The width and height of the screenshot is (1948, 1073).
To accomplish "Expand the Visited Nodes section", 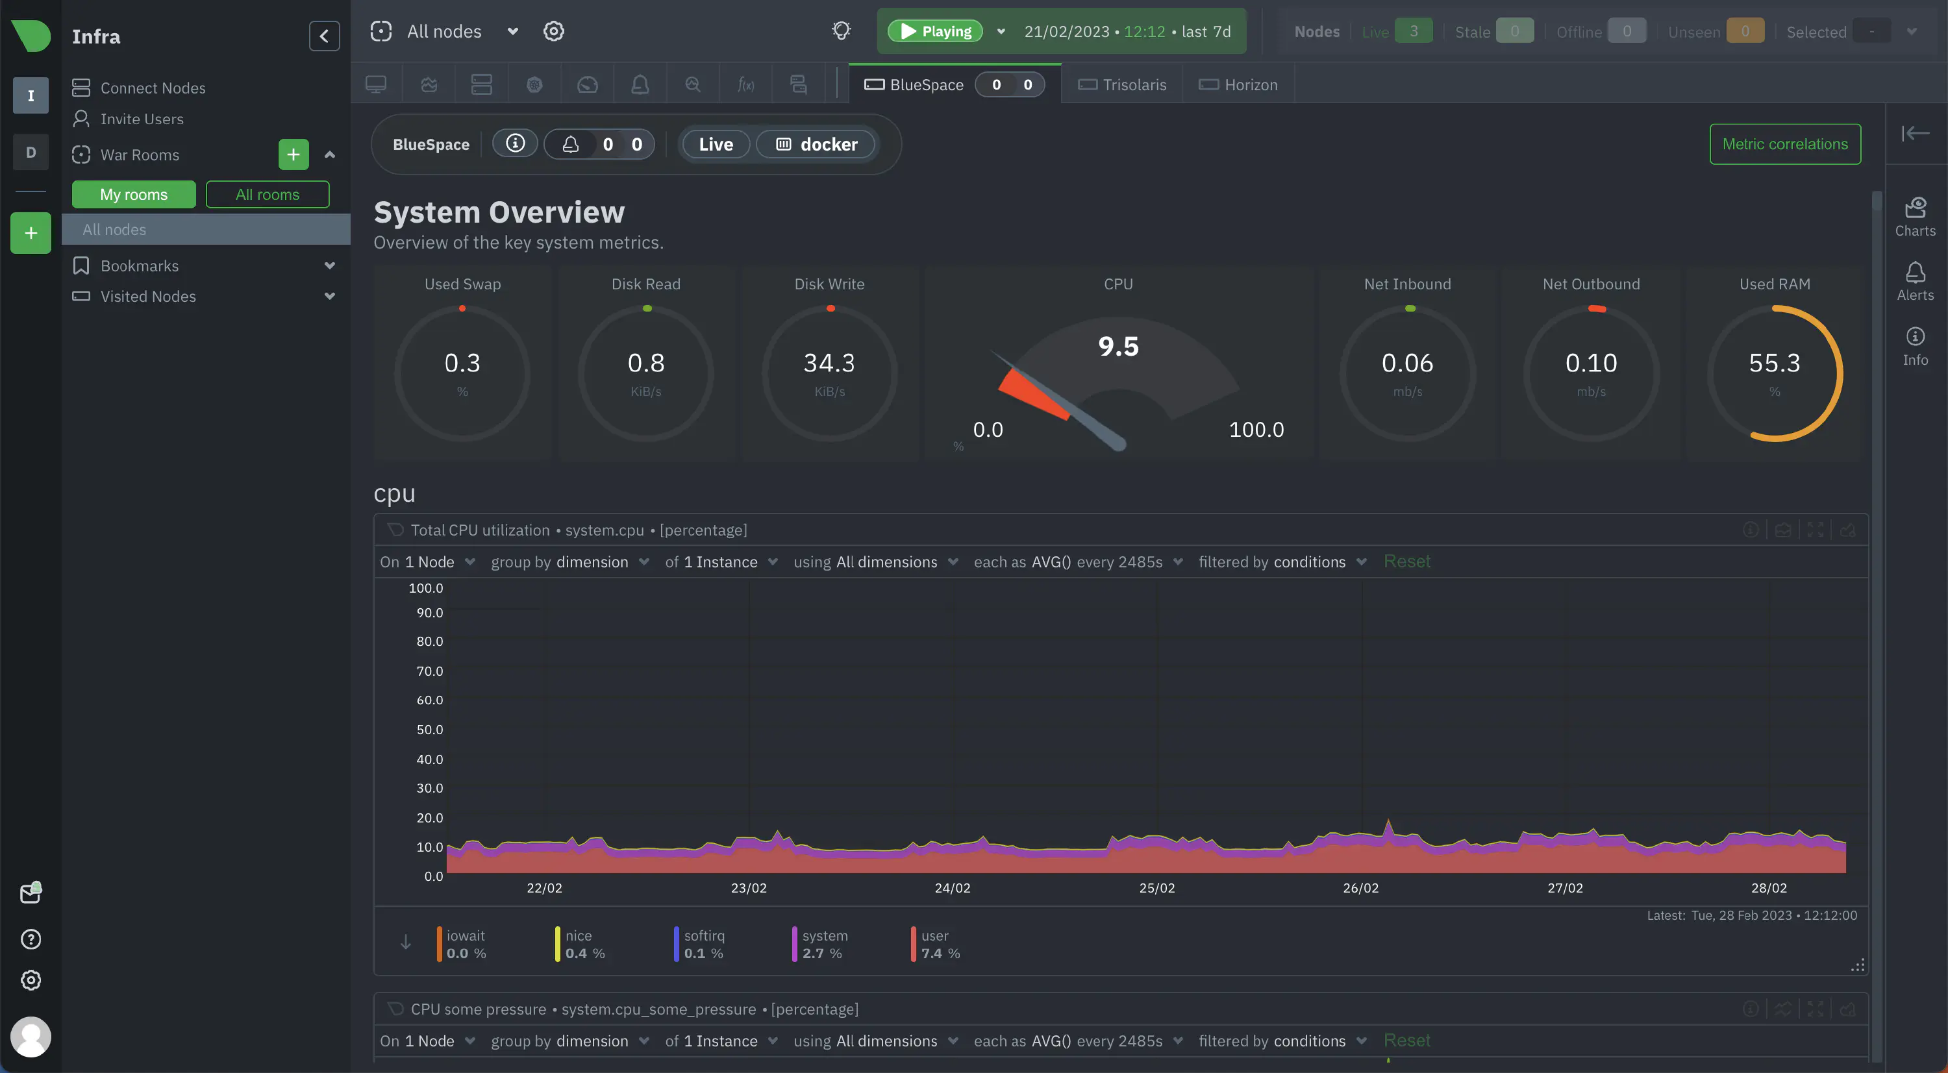I will coord(330,295).
